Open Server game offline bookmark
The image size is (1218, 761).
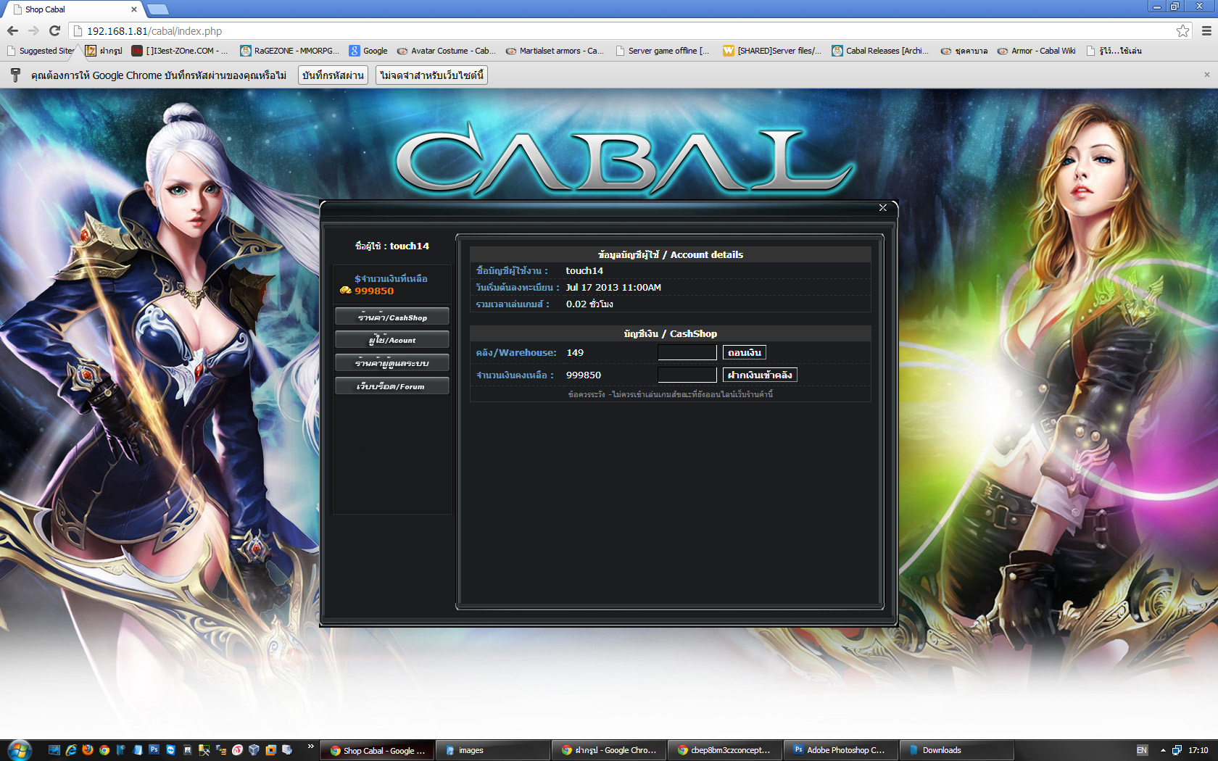coord(663,51)
